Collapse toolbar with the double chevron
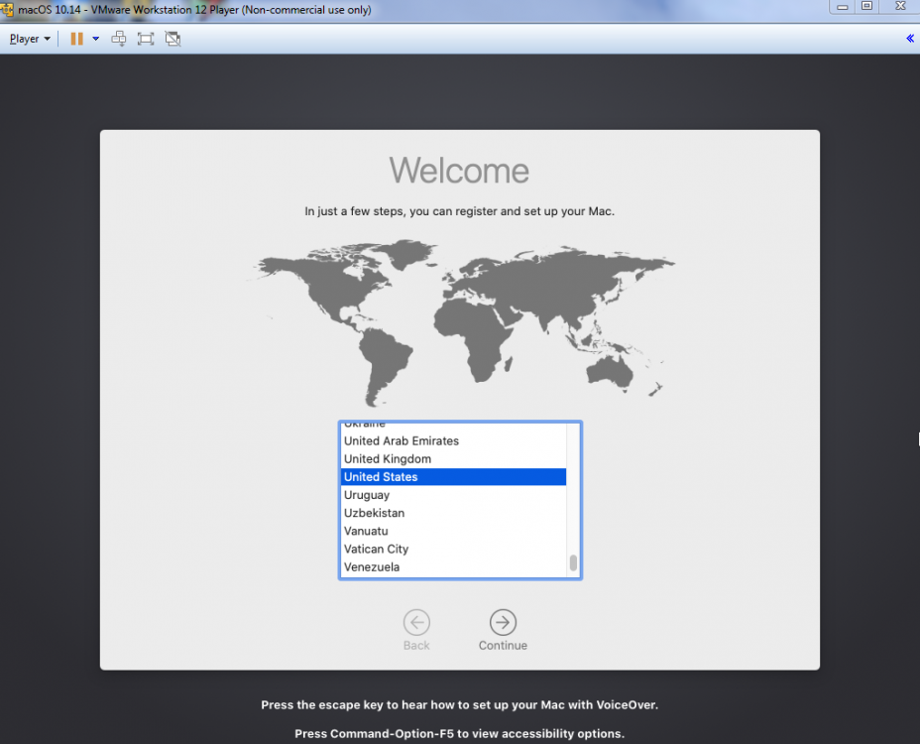Screen dimensions: 920x744 tap(910, 38)
